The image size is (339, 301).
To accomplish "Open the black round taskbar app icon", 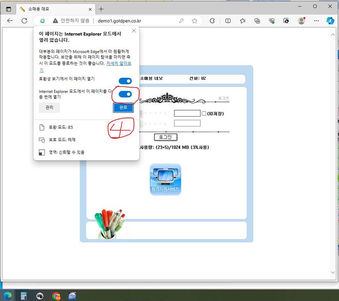I will point(40,296).
